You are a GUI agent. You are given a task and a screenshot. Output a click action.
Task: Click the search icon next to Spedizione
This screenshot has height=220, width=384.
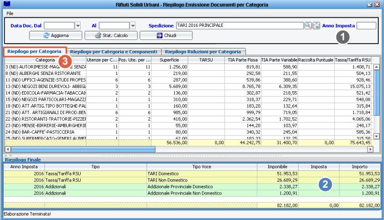[x=308, y=25]
